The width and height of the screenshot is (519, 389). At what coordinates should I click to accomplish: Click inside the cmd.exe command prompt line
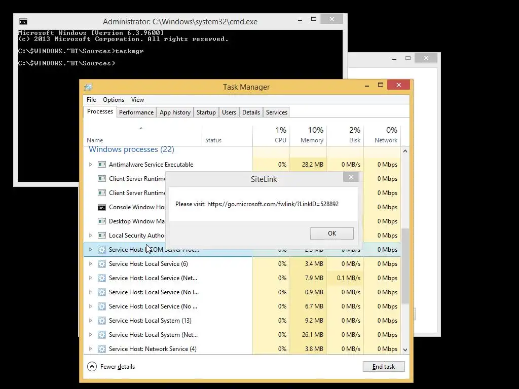(66, 63)
